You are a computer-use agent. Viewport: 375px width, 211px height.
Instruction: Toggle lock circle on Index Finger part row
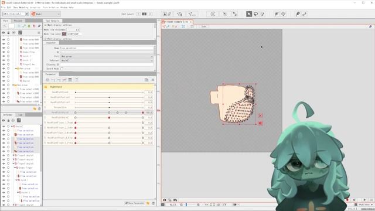coord(8,52)
